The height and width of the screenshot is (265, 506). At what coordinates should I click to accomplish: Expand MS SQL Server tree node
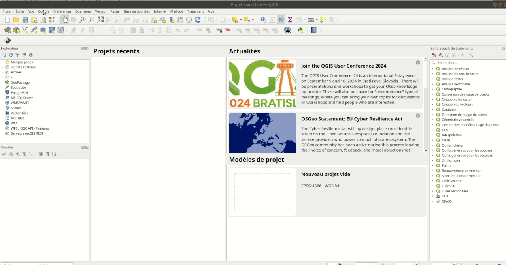click(x=2, y=98)
